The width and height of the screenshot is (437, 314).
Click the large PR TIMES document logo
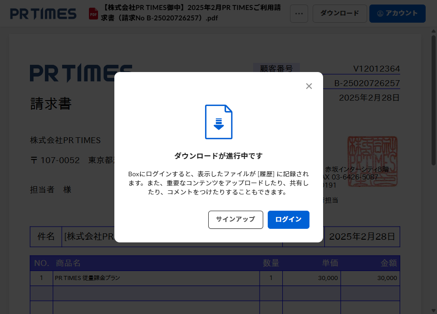(81, 73)
